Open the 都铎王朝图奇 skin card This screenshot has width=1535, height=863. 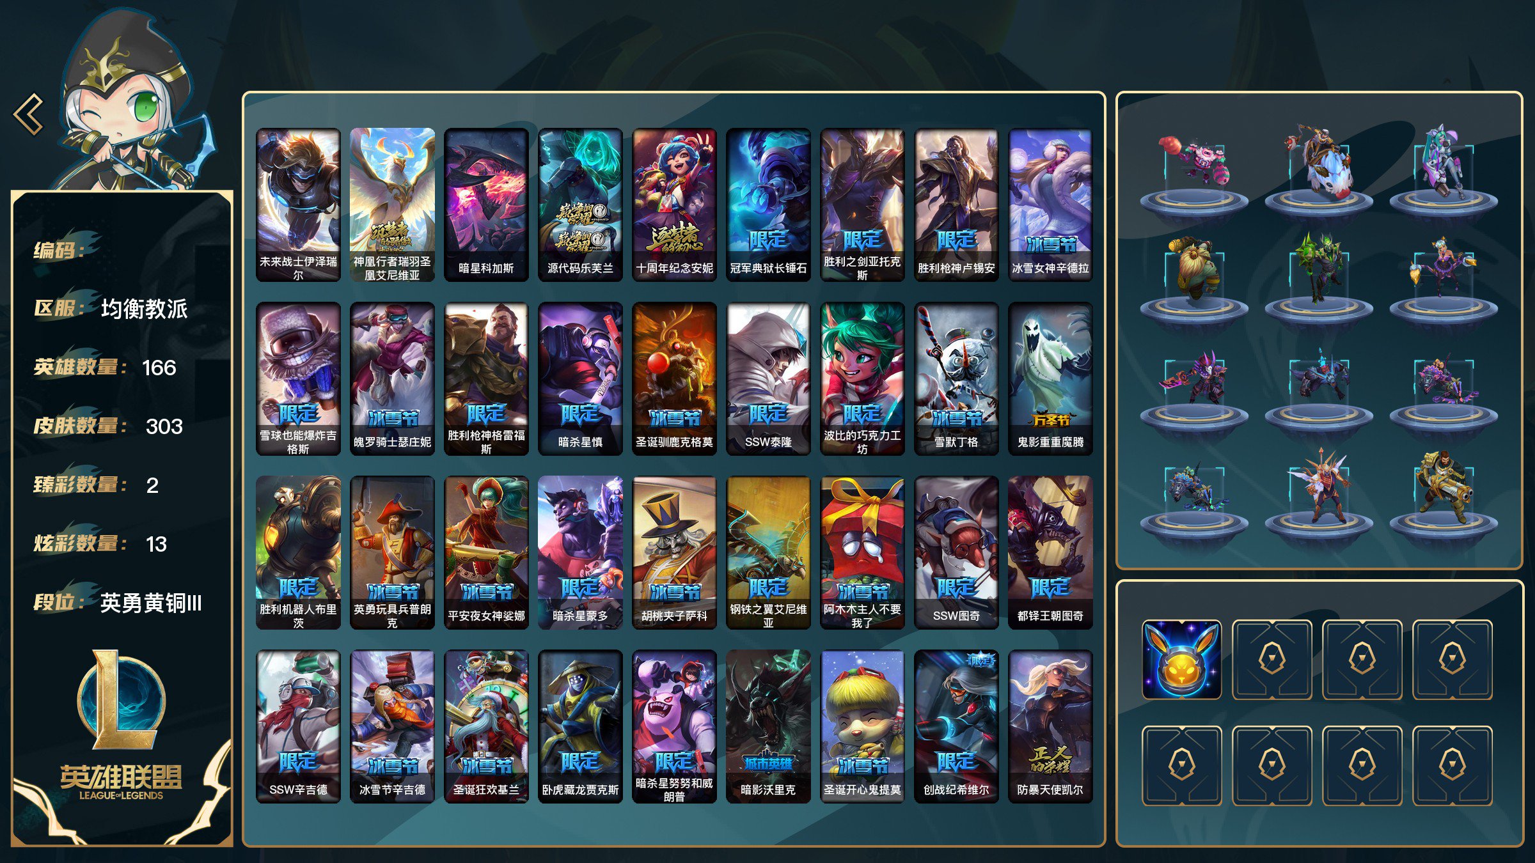pos(1050,552)
